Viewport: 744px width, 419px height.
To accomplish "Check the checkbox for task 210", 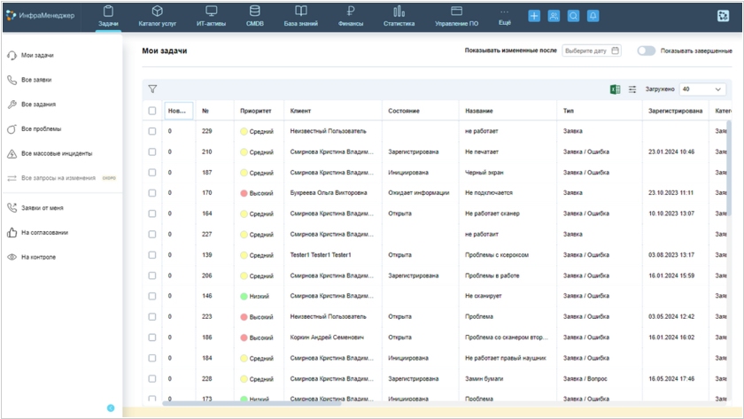I will (x=151, y=151).
